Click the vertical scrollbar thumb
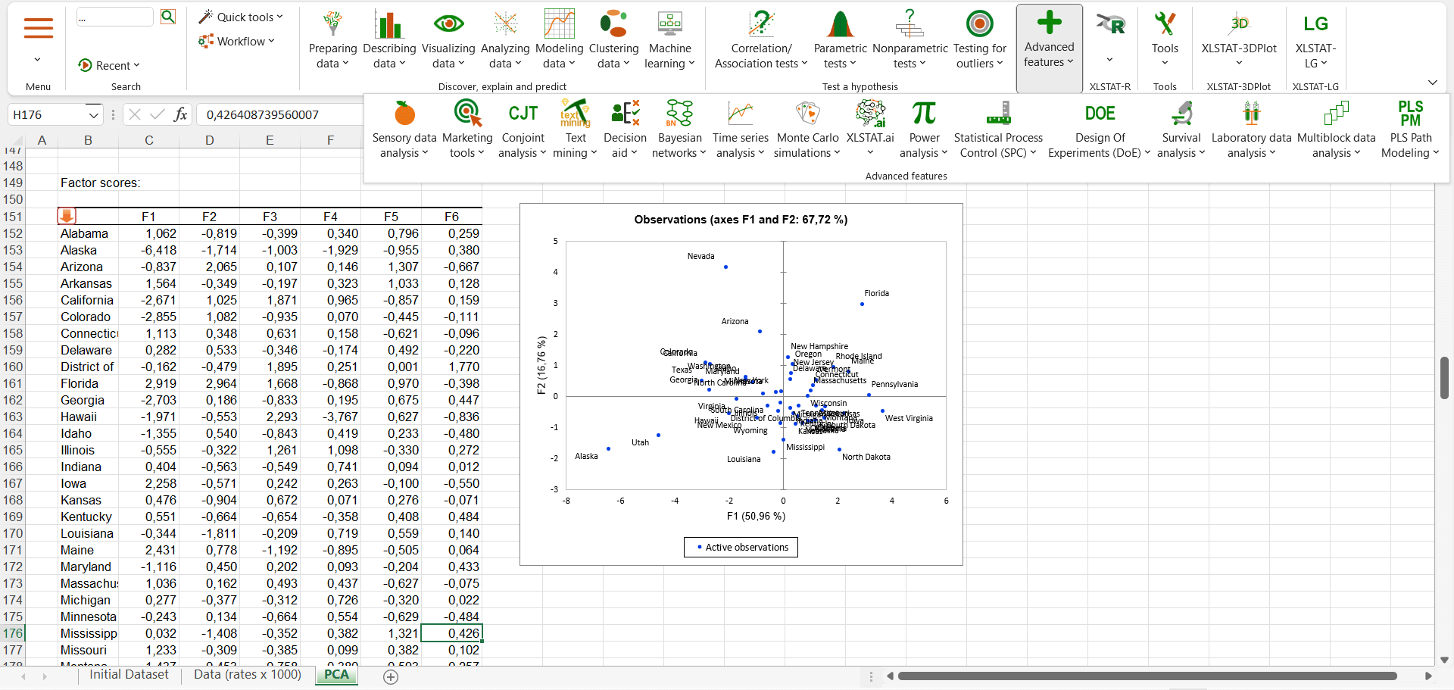Image resolution: width=1454 pixels, height=690 pixels. pyautogui.click(x=1444, y=377)
